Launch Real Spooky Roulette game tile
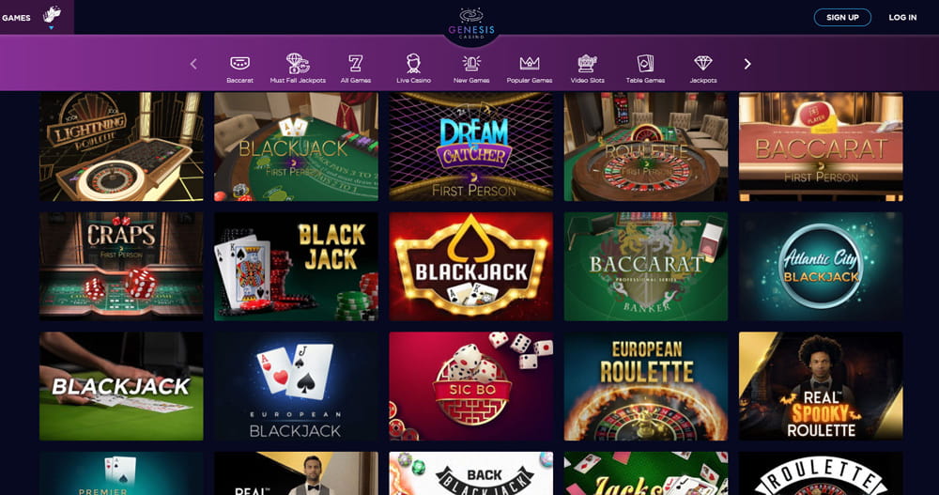Viewport: 939px width, 495px height. point(821,387)
